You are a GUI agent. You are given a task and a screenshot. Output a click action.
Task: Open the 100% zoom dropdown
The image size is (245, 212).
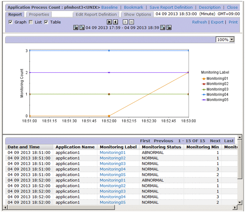(x=231, y=39)
